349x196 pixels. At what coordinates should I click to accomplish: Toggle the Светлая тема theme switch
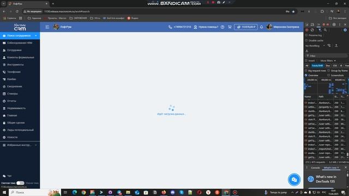[x=20, y=183]
